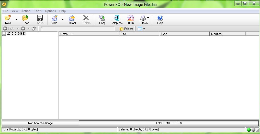Open the Options menu
Viewport: 260px width, 134px height.
[50, 11]
